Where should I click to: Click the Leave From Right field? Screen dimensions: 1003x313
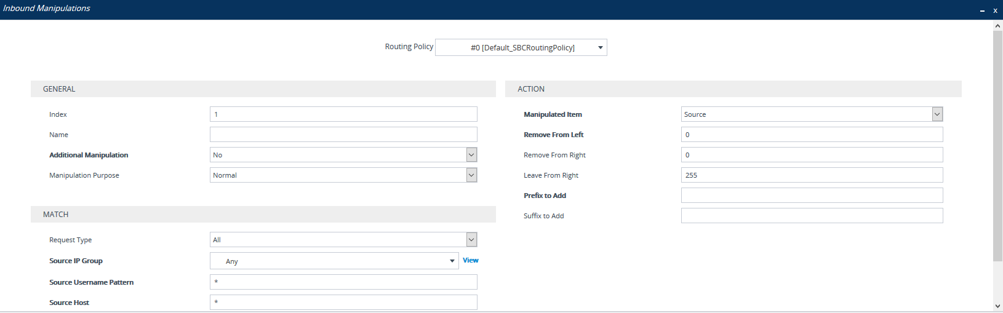[x=812, y=175]
